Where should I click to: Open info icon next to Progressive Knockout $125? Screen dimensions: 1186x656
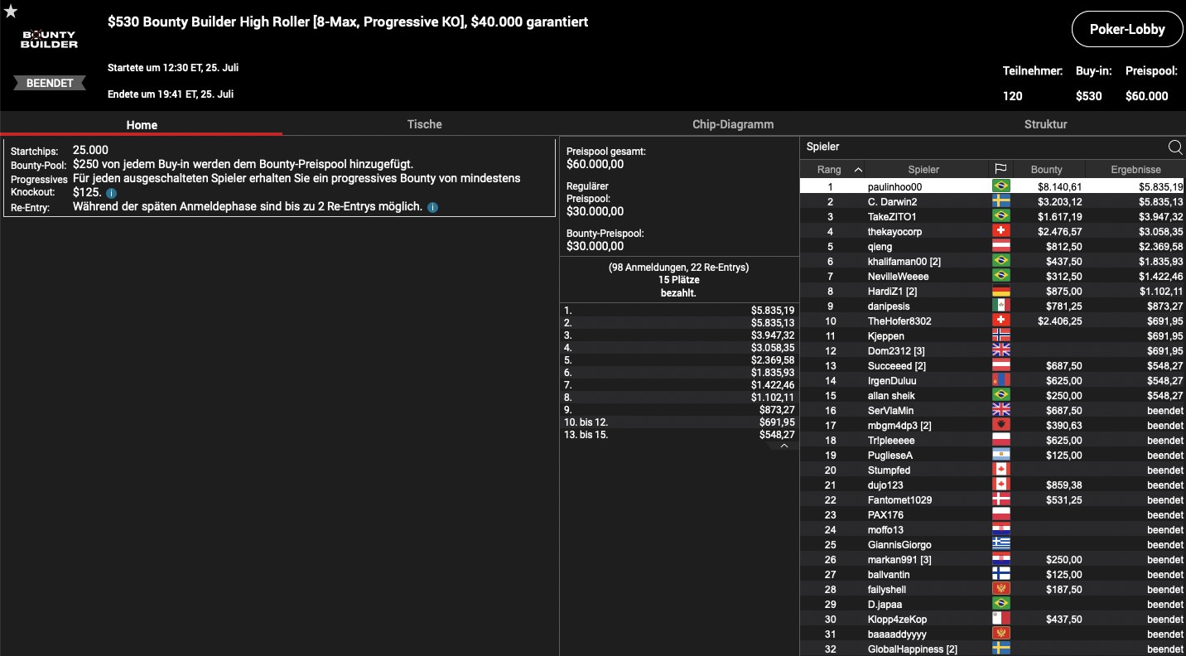click(x=112, y=193)
